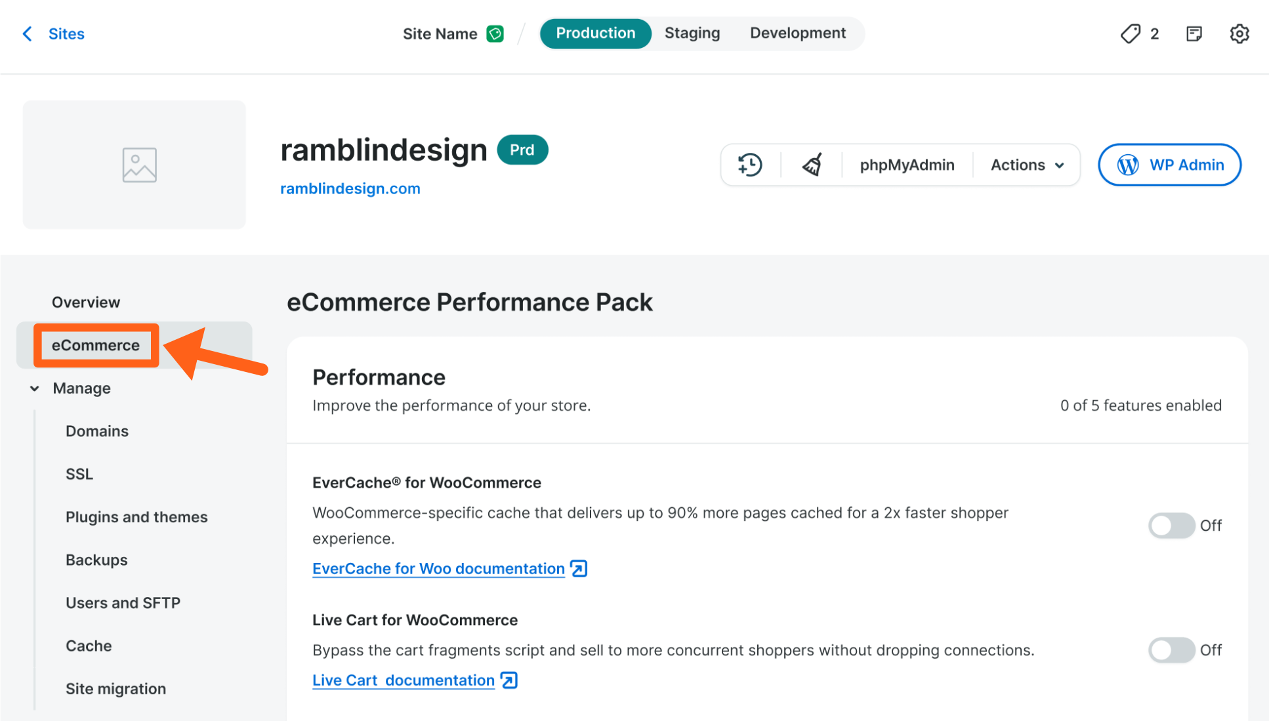Open the ramblindesign.com link
The width and height of the screenshot is (1269, 721).
tap(350, 189)
